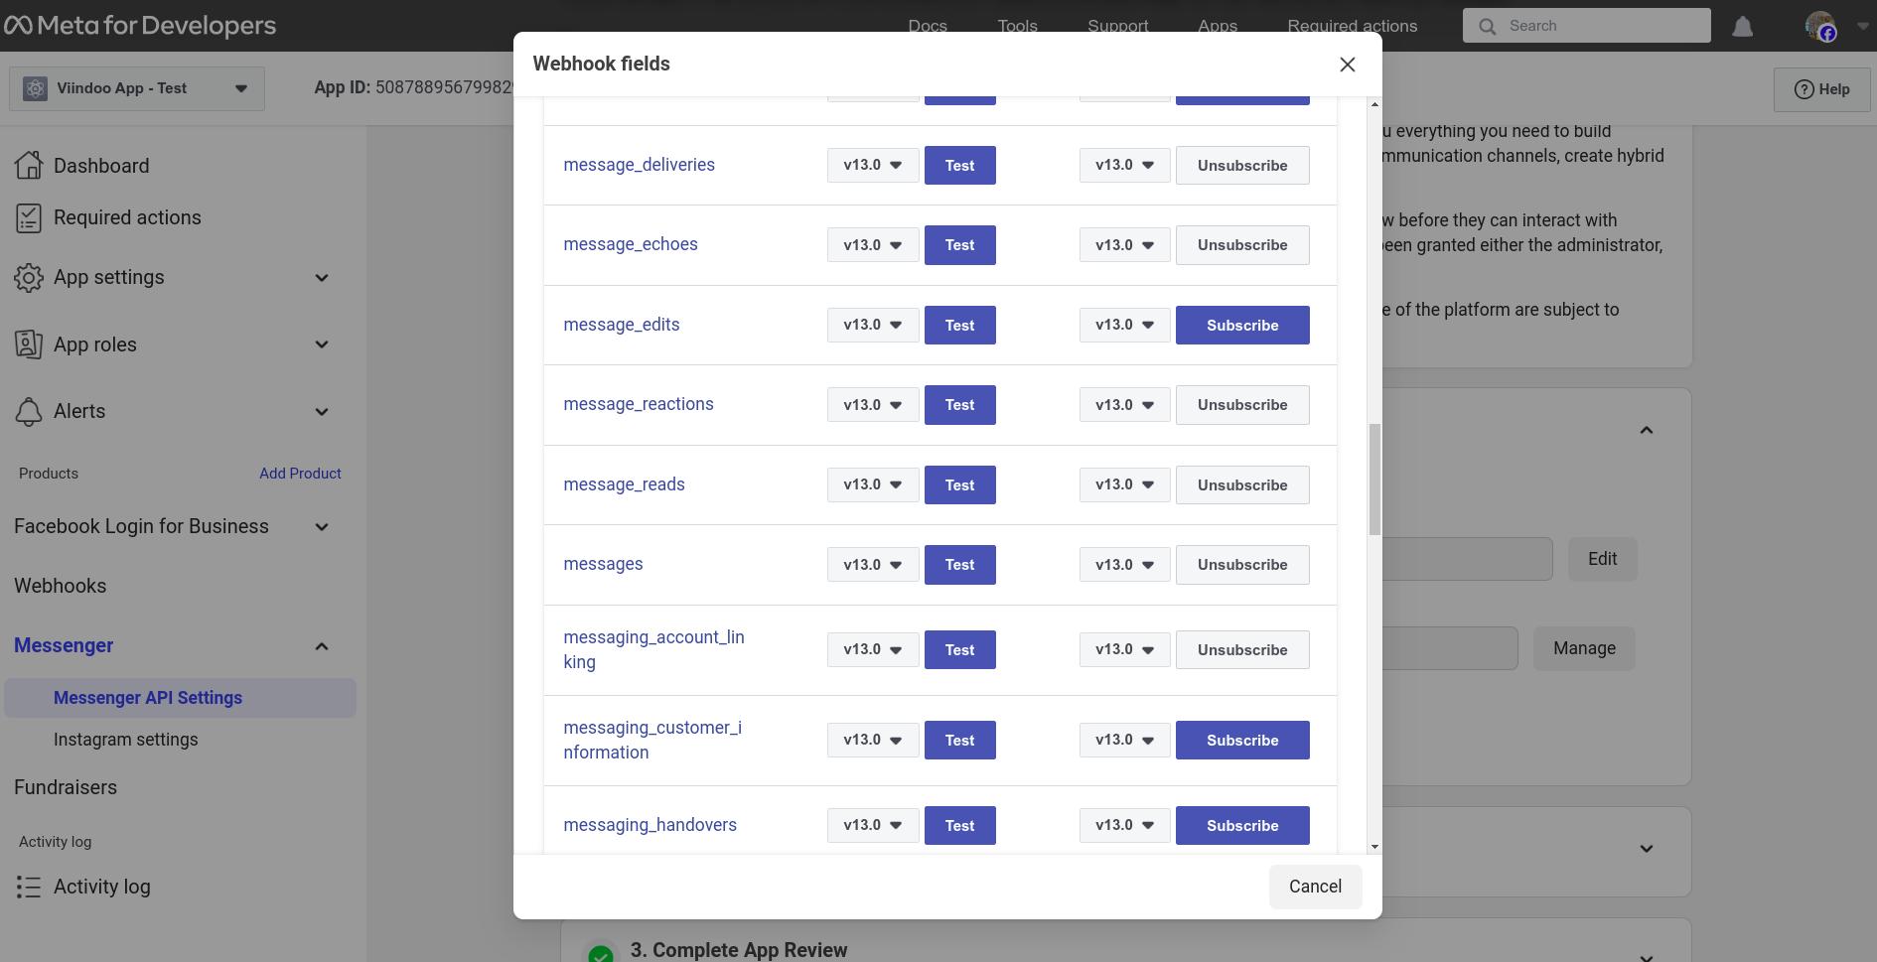The width and height of the screenshot is (1877, 962).
Task: Open the profile avatar menu
Action: pos(1820,26)
